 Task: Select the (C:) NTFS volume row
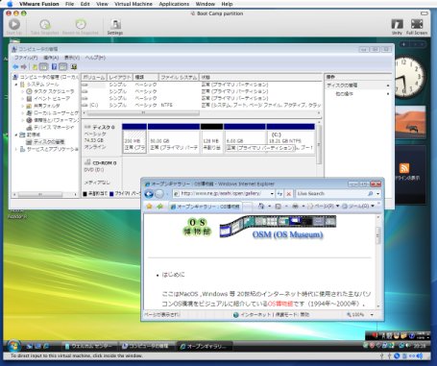[x=202, y=105]
